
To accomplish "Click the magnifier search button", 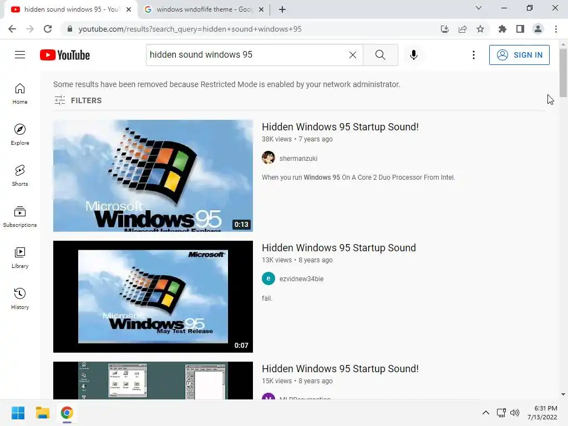I will (381, 55).
